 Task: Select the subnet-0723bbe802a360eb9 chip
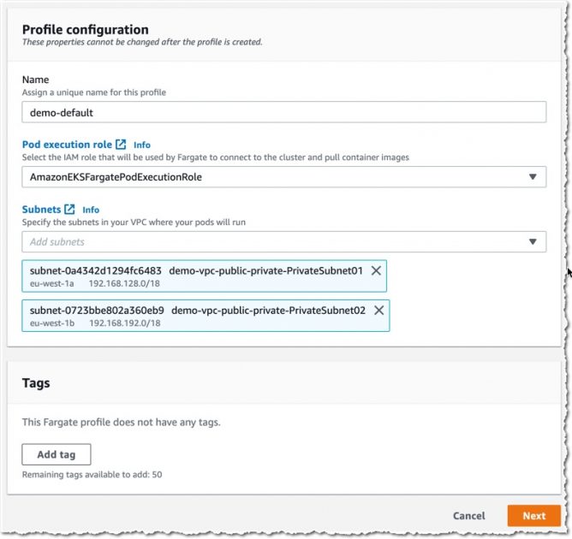click(206, 316)
